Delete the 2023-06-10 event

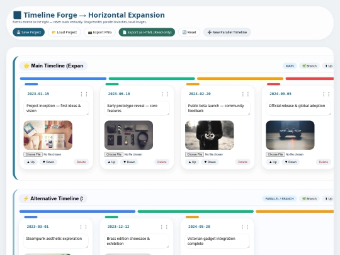[162, 162]
